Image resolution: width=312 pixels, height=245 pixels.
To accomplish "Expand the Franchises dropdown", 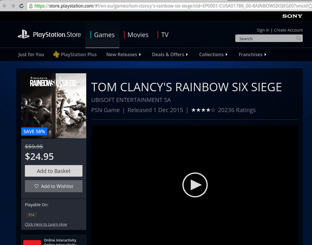I will tap(252, 54).
